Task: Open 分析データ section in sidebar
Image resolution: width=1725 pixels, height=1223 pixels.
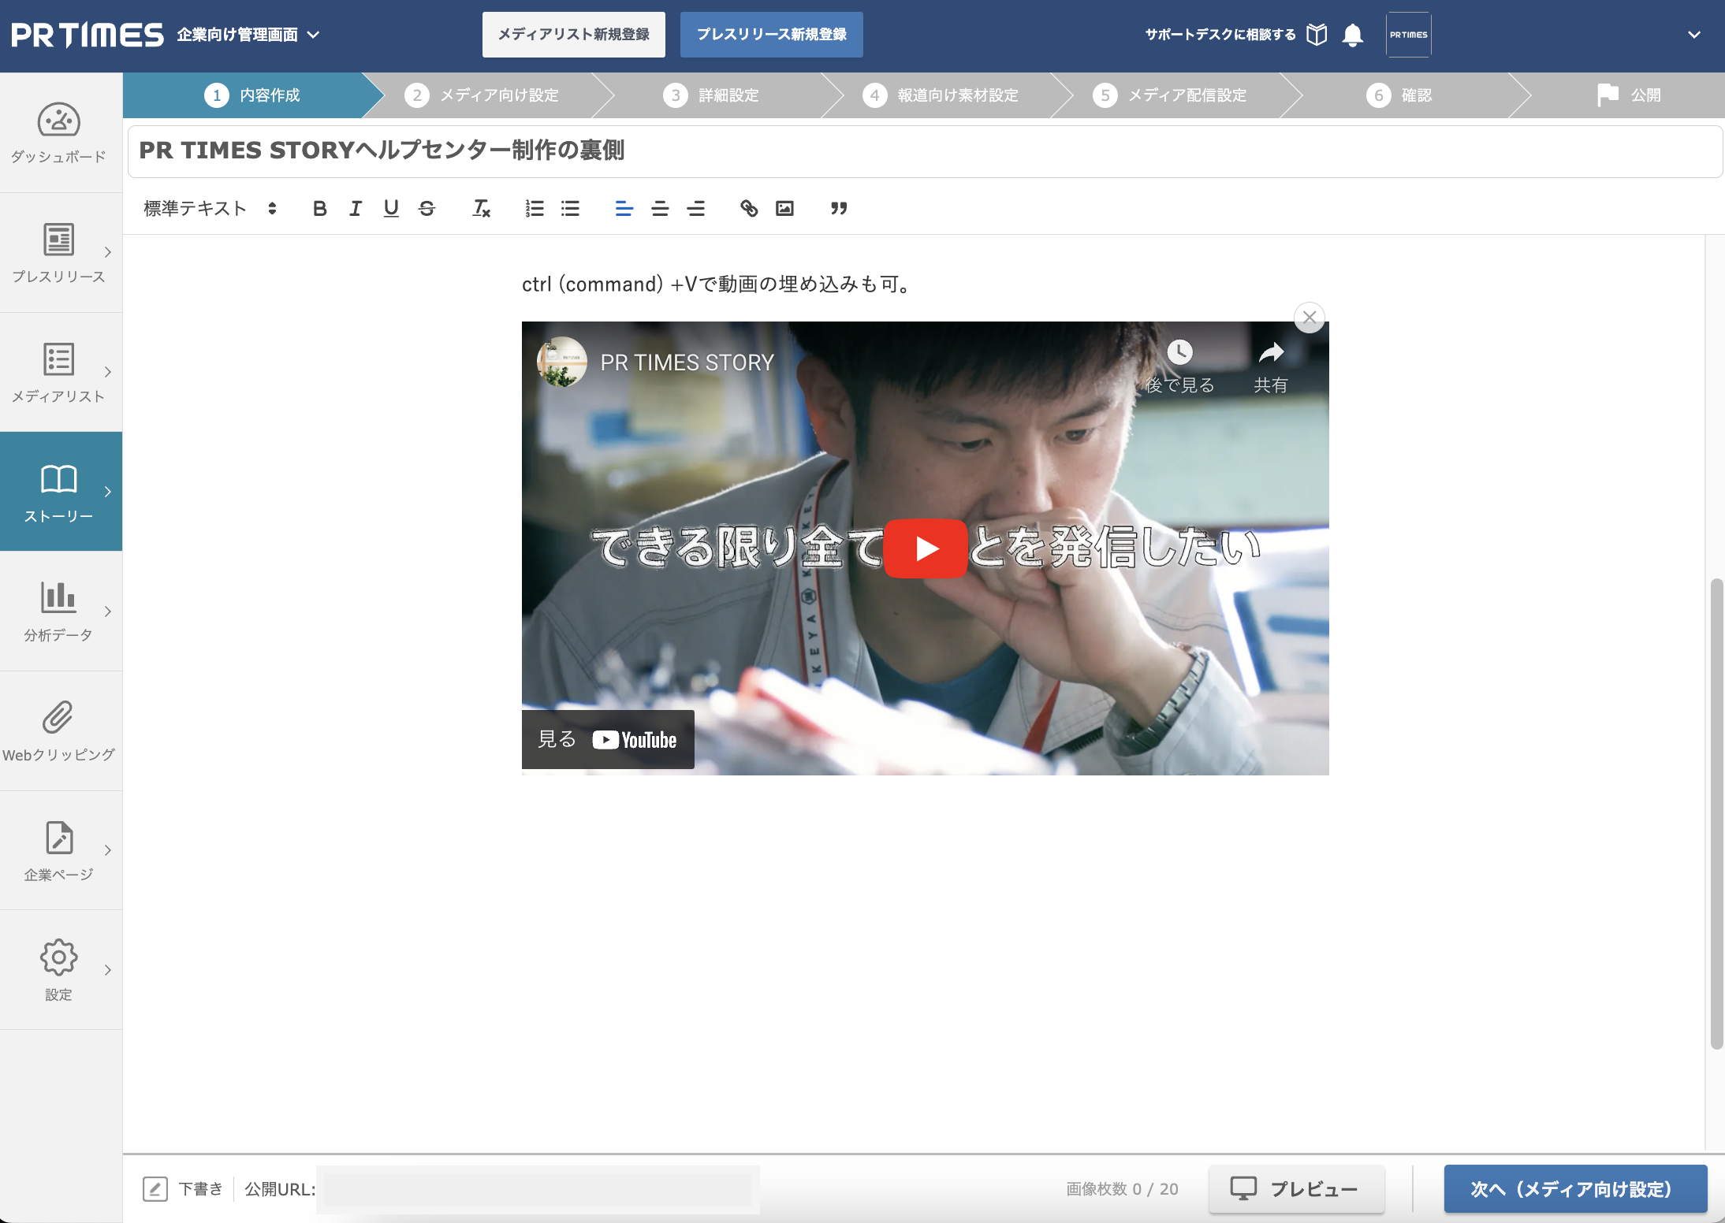Action: [59, 611]
